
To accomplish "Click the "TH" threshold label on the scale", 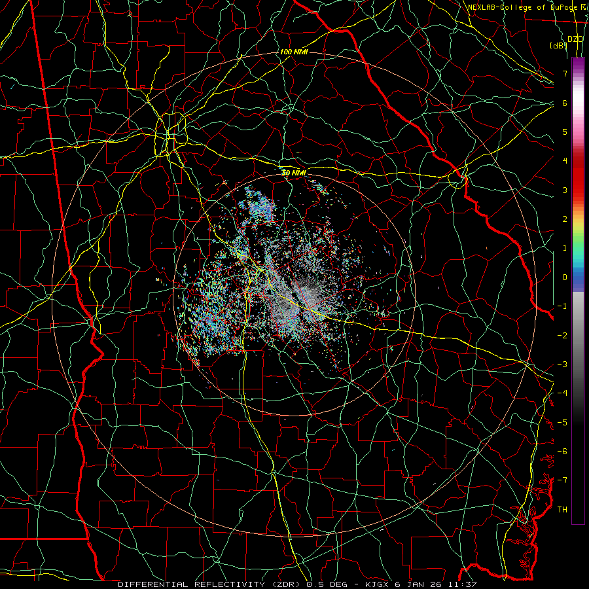I will coord(562,510).
